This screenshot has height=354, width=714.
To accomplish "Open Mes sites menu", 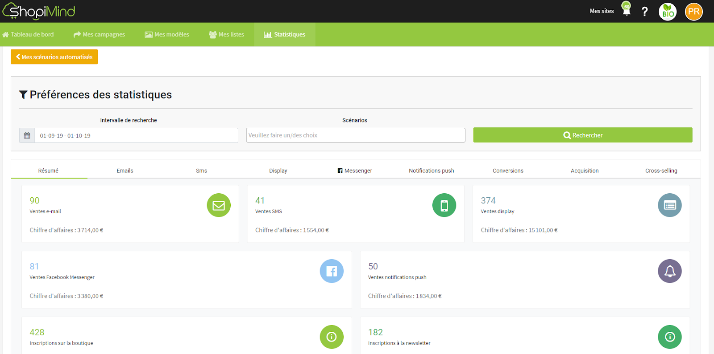I will (x=602, y=11).
